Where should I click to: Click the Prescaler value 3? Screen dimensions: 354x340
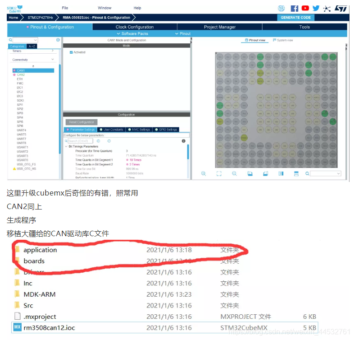pos(127,151)
